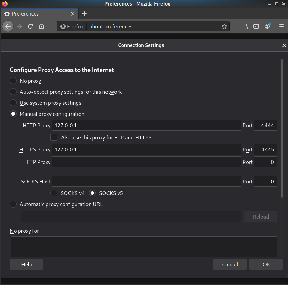The height and width of the screenshot is (285, 288).
Task: Click the SOCKS Host port field
Action: coord(266,181)
